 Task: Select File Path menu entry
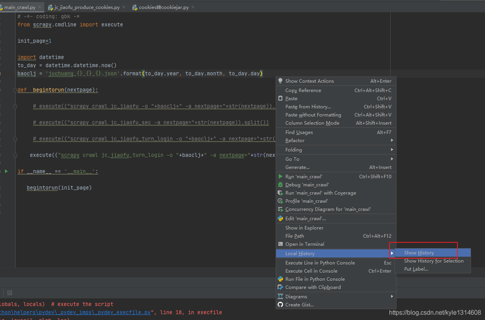click(336, 236)
